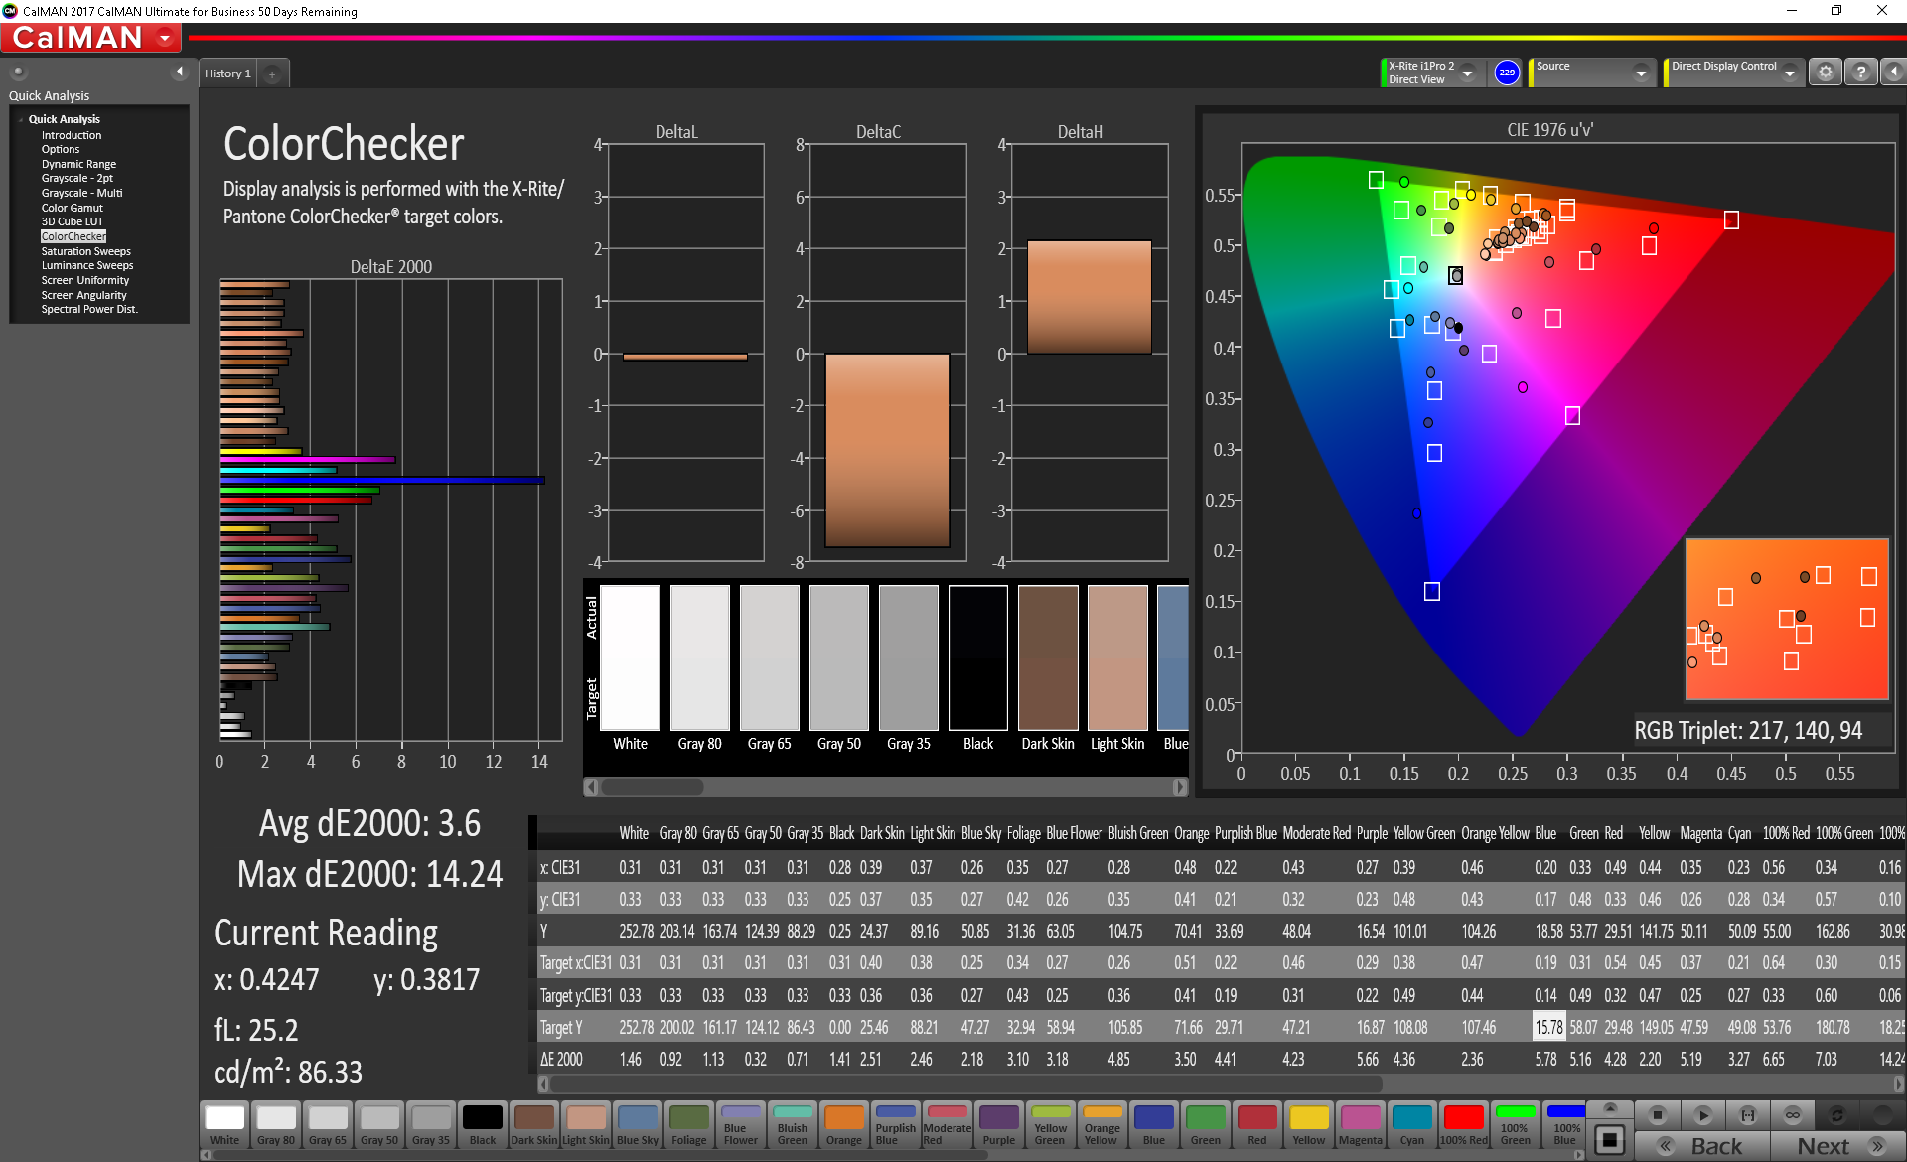Click the single read bracket icon
This screenshot has height=1162, width=1907.
(x=1748, y=1114)
